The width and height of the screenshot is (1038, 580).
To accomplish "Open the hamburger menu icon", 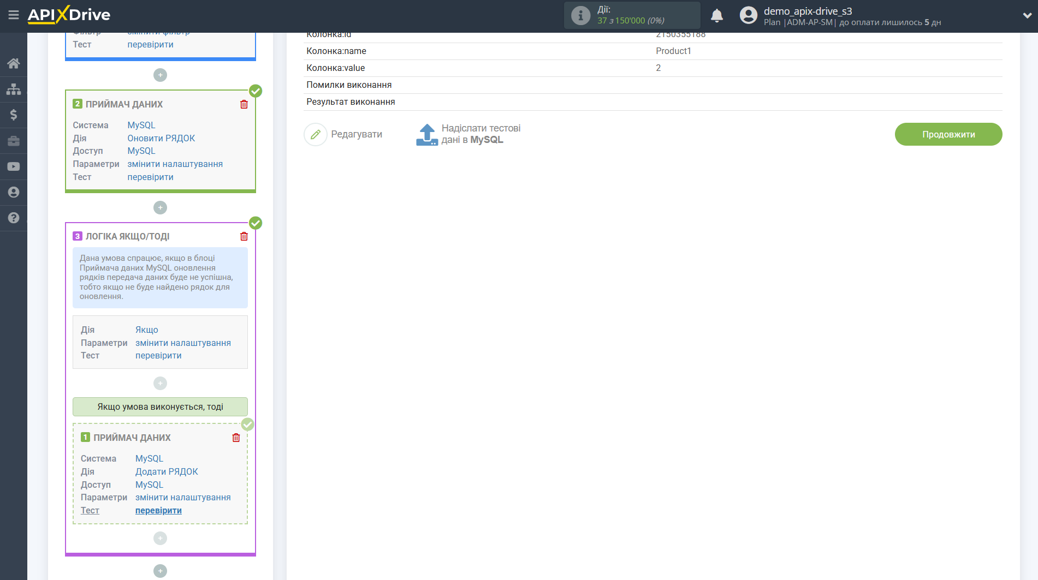I will (14, 15).
